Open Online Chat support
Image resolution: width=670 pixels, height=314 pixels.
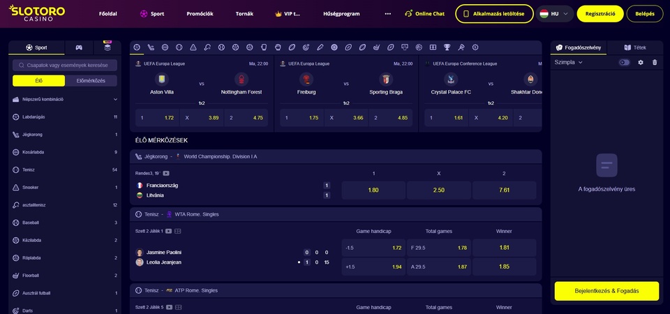coord(425,14)
